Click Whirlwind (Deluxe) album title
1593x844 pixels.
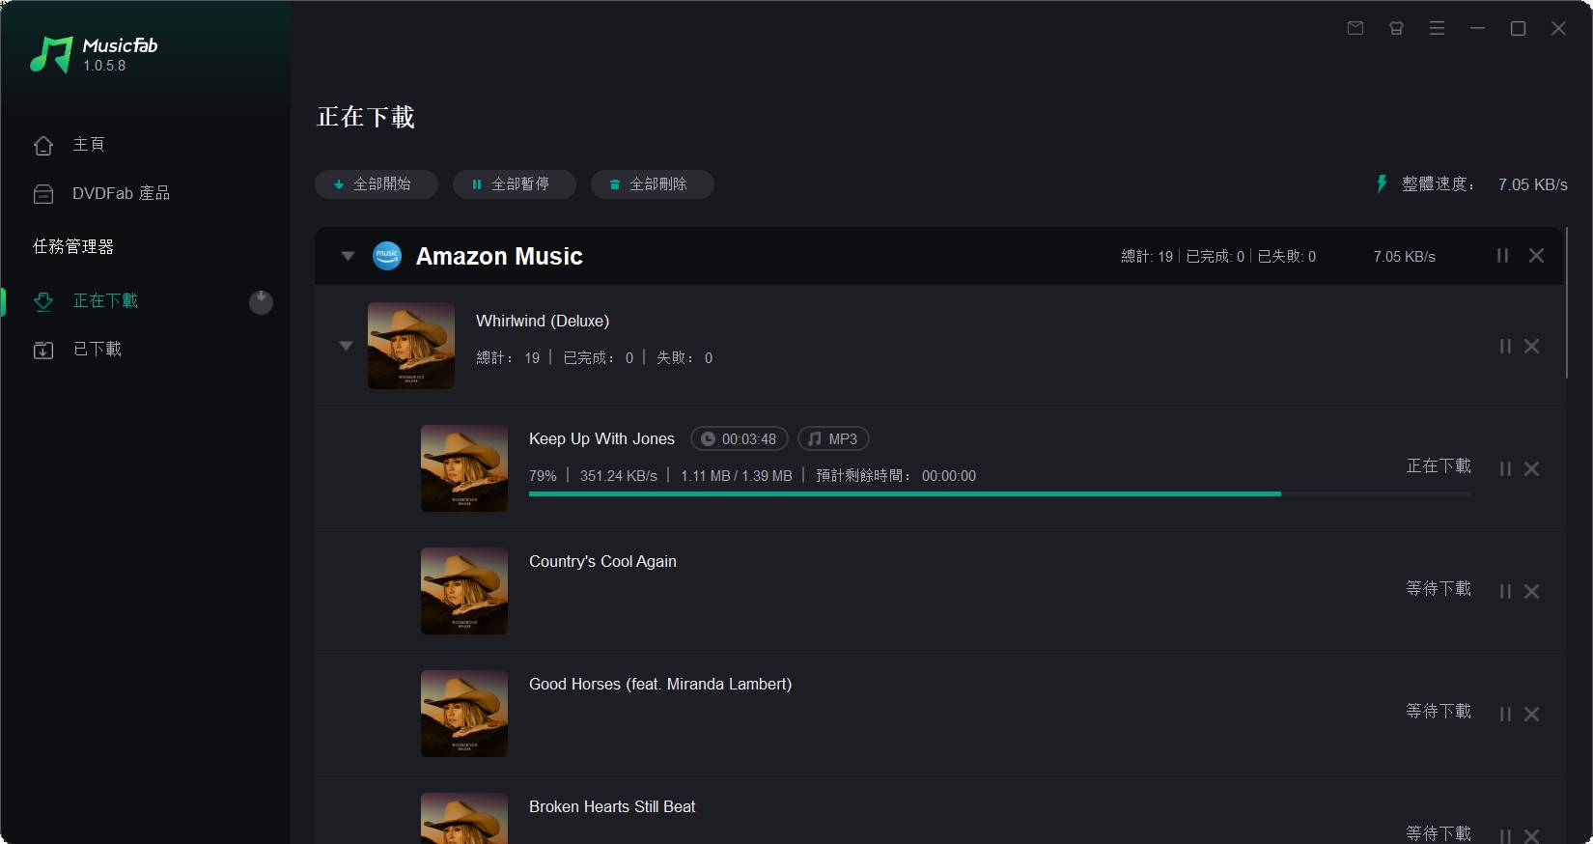pyautogui.click(x=543, y=321)
